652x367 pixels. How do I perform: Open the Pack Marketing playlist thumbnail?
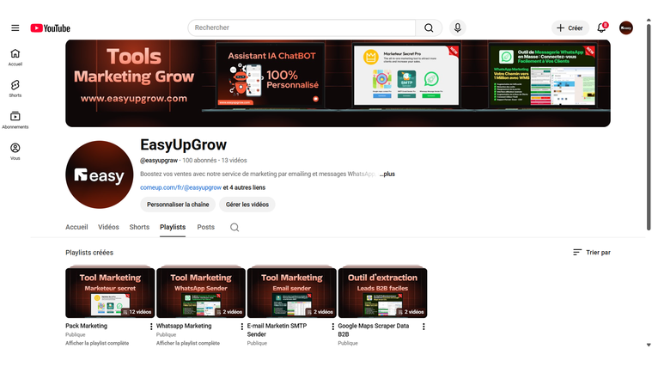pos(110,293)
